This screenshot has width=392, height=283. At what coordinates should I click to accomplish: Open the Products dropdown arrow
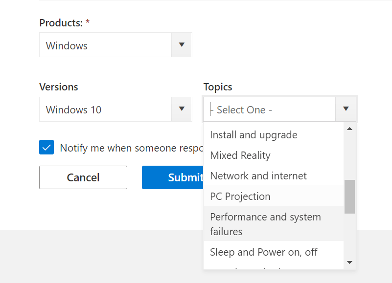tap(182, 45)
